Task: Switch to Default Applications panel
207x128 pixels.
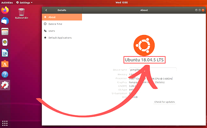Action: click(62, 37)
